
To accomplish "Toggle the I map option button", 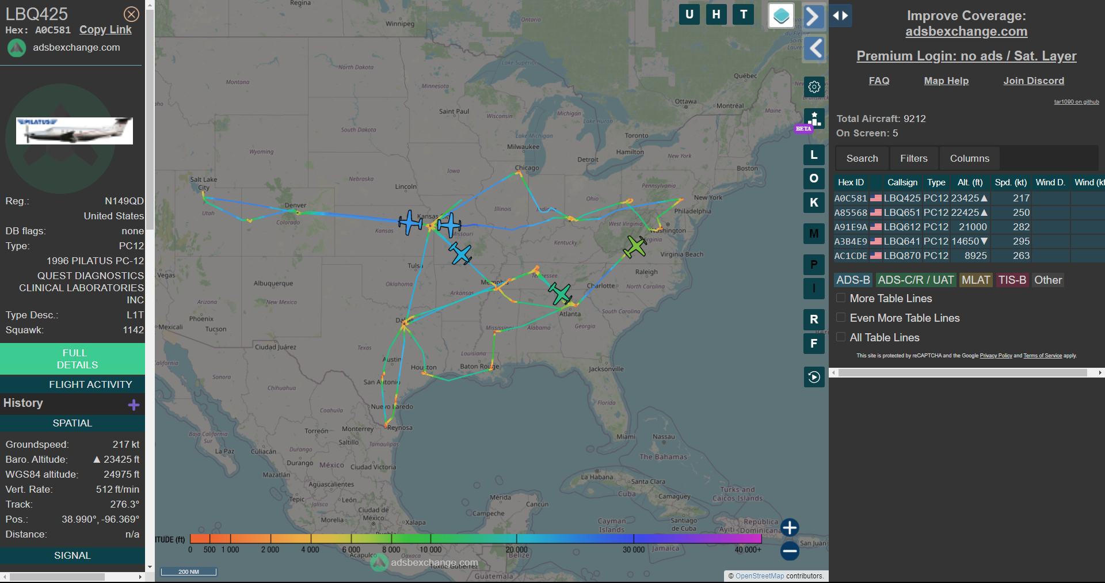I will click(814, 288).
